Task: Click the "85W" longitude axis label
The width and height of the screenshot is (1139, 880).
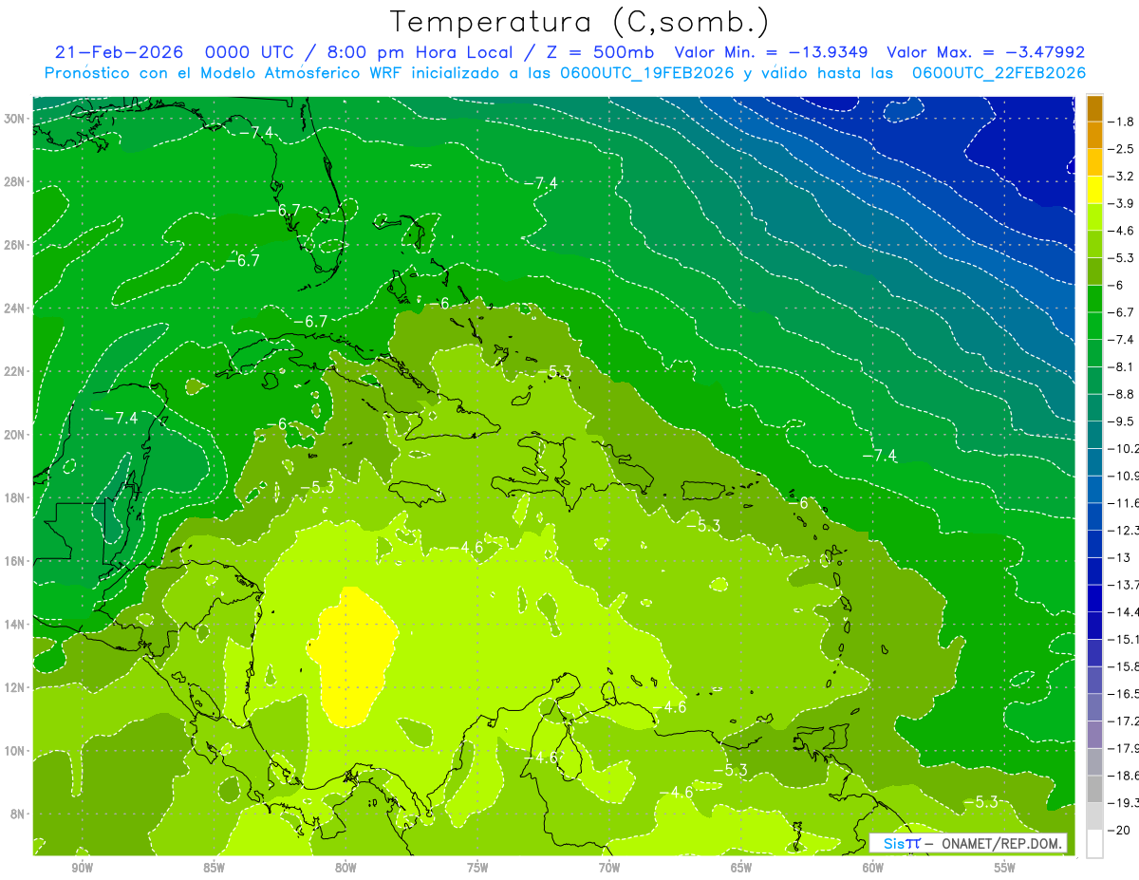Action: click(x=214, y=868)
